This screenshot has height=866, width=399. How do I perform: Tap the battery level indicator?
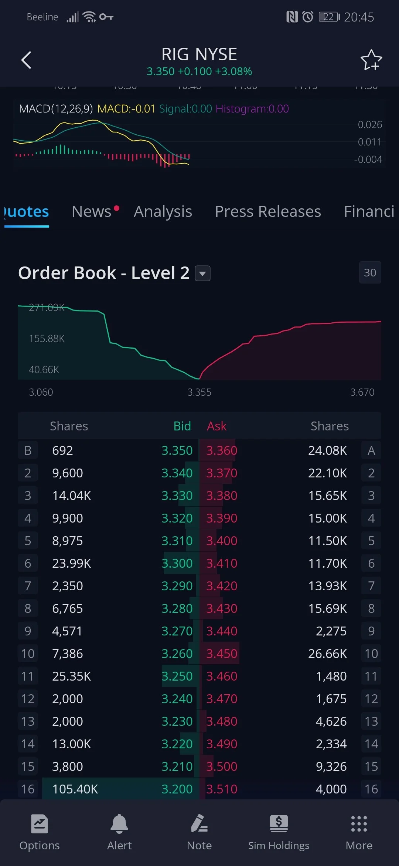coord(329,17)
